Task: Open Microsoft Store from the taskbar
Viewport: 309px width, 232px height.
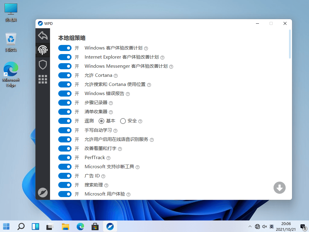Action: [x=95, y=227]
